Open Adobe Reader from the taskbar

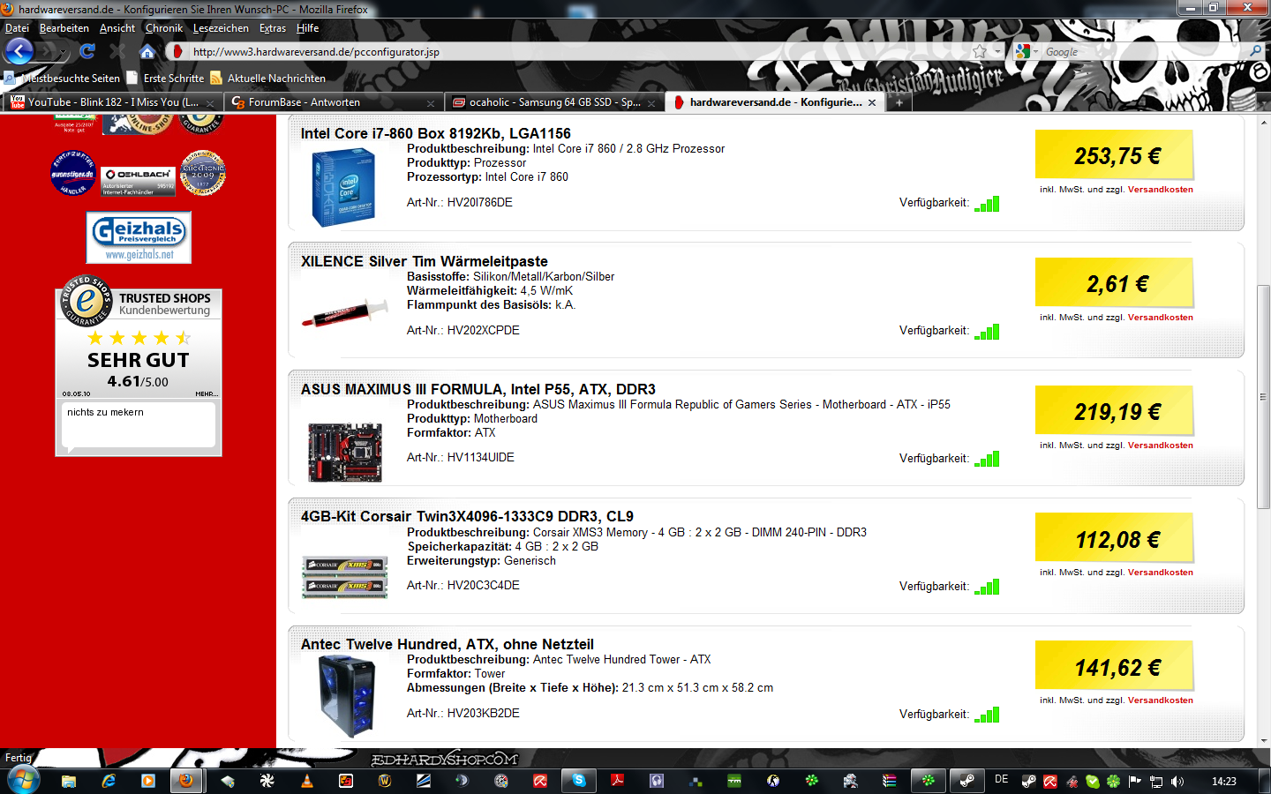[x=618, y=781]
